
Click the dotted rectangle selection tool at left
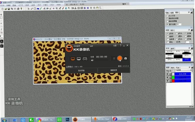pos(1,18)
